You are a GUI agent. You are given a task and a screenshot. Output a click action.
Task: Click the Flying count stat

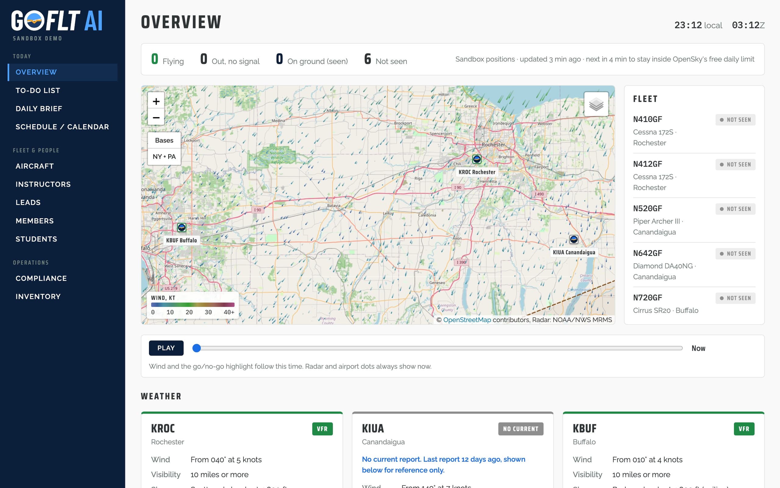[x=167, y=59]
